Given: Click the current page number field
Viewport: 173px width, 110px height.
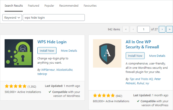Looking at the screenshot, I should click(x=143, y=29).
